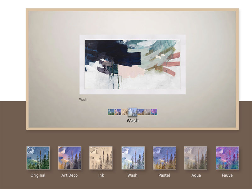Select the beige Ink thumbnail in the TV filter strip
Image resolution: width=252 pixels, height=189 pixels.
pyautogui.click(x=124, y=112)
